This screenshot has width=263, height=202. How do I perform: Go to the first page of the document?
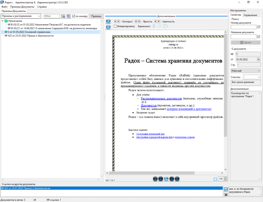coord(155,179)
